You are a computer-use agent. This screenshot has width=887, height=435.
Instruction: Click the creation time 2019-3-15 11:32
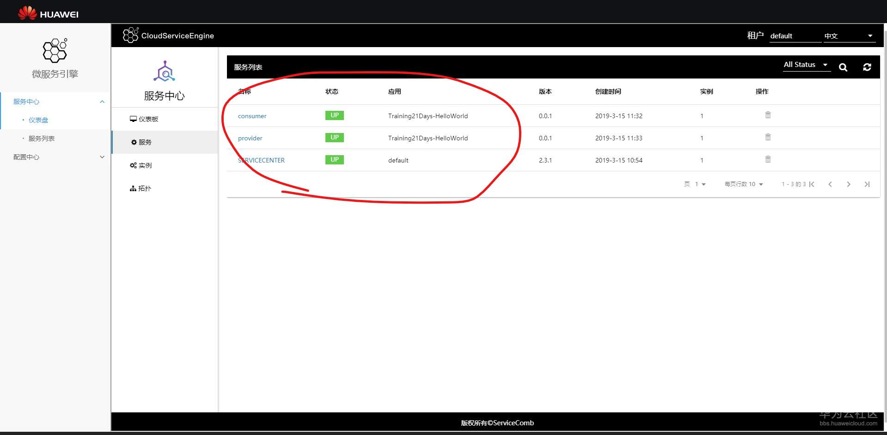[619, 116]
